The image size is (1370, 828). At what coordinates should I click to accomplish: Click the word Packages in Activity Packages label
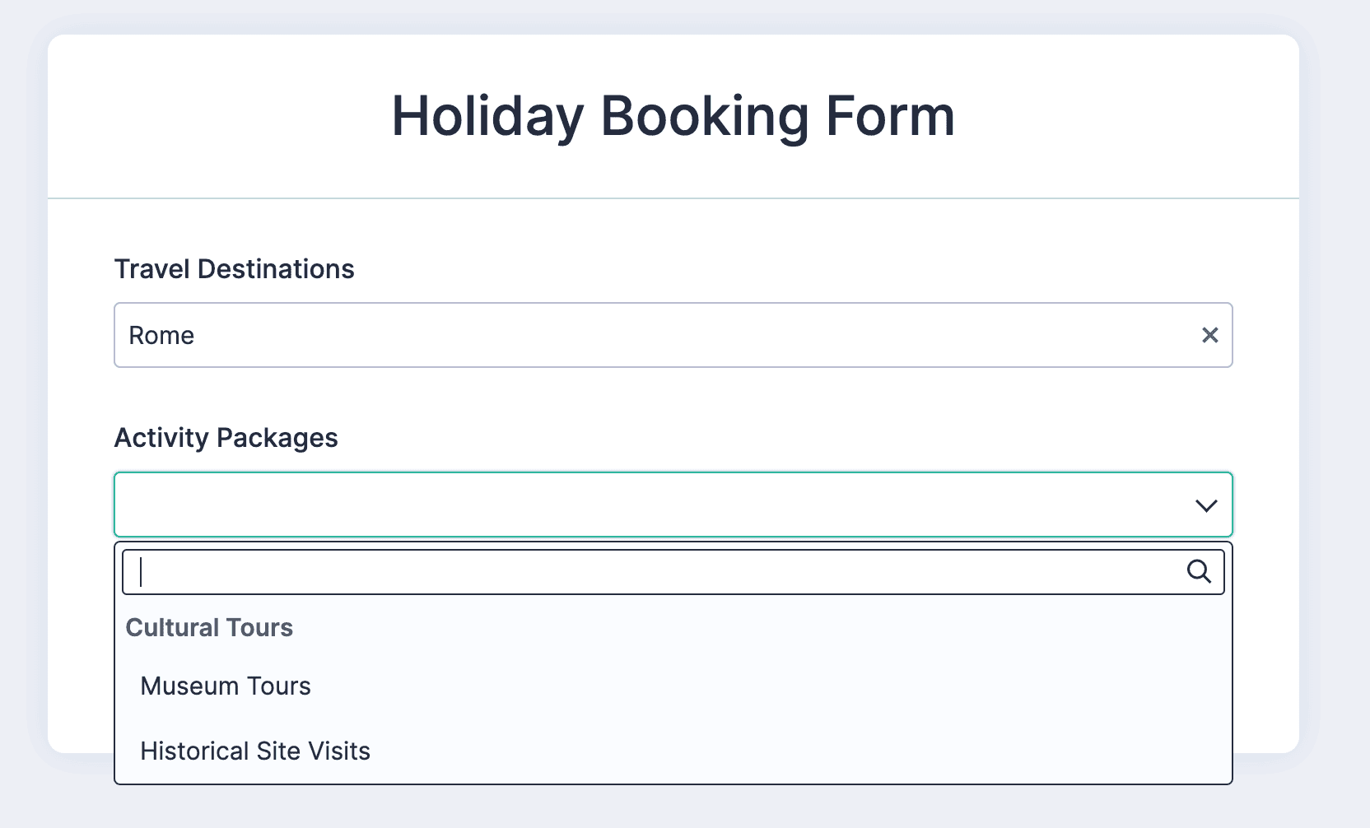coord(277,438)
